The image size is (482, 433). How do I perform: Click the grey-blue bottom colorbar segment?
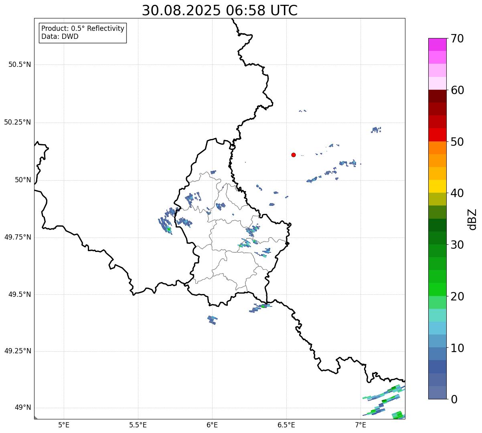coord(437,393)
